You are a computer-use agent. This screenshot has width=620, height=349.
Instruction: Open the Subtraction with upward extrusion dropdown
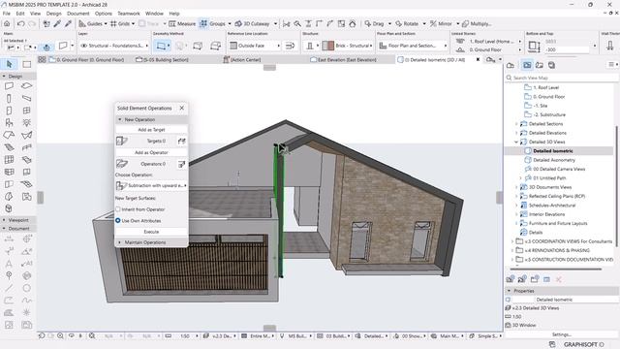pyautogui.click(x=151, y=185)
